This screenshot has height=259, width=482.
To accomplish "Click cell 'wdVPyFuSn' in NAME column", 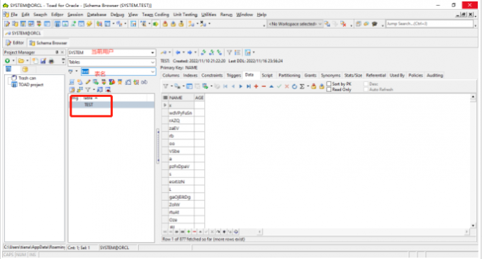I will coord(181,113).
